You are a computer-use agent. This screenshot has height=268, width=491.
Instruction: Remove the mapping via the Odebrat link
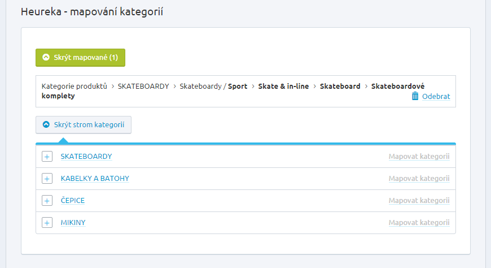[436, 96]
